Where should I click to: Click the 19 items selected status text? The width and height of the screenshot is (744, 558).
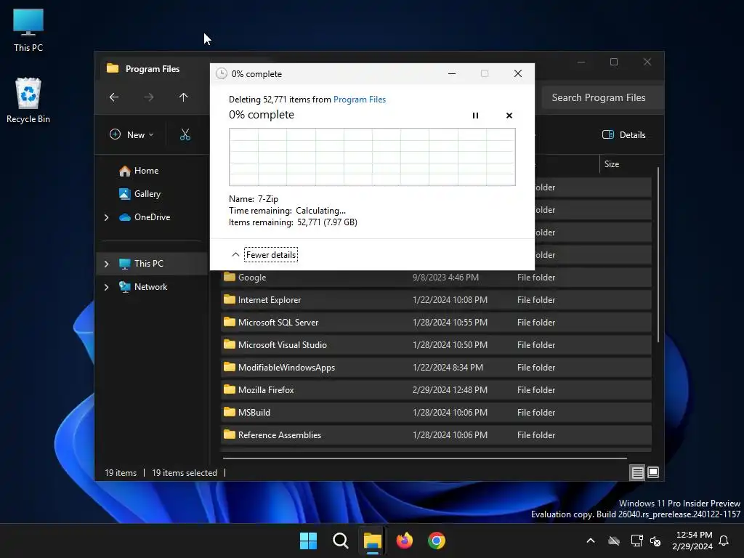[184, 472]
